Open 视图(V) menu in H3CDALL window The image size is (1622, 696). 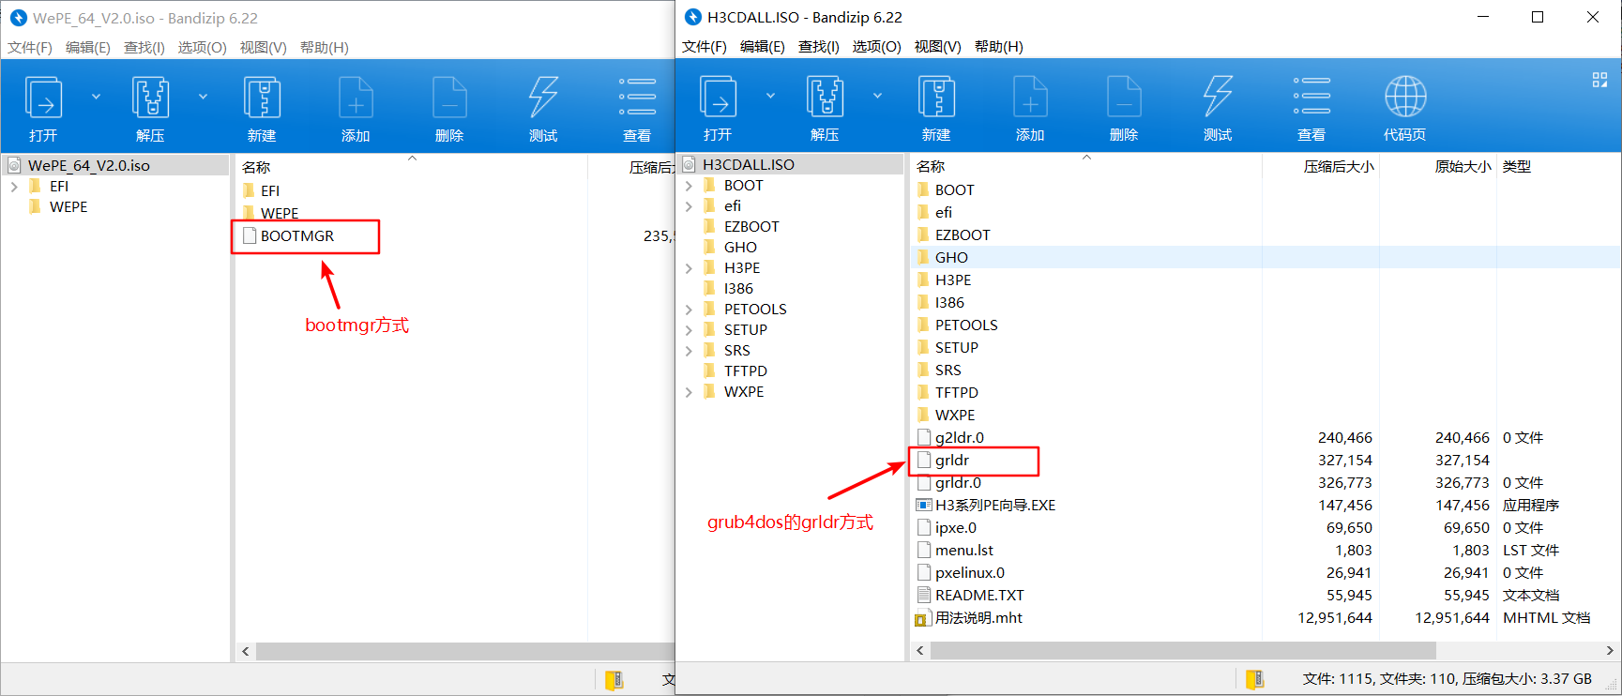coord(937,47)
